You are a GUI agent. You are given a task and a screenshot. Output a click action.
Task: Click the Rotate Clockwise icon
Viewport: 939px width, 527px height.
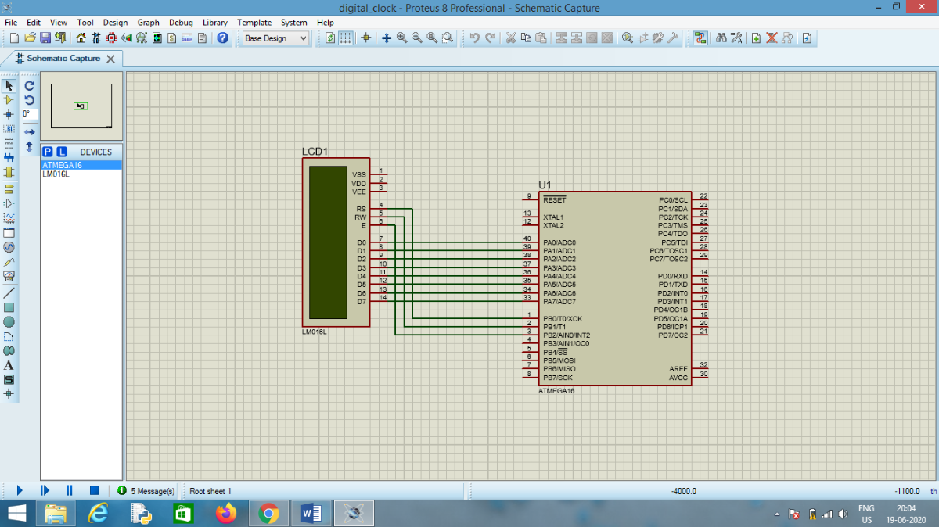point(30,86)
